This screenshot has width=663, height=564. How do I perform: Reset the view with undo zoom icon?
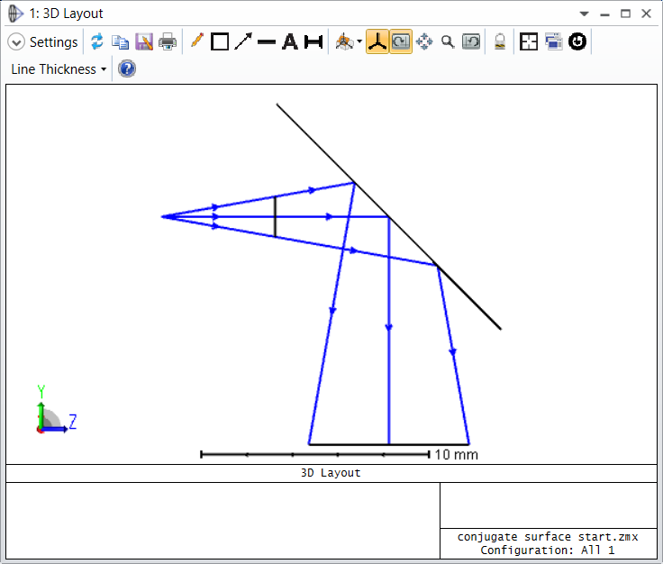471,41
